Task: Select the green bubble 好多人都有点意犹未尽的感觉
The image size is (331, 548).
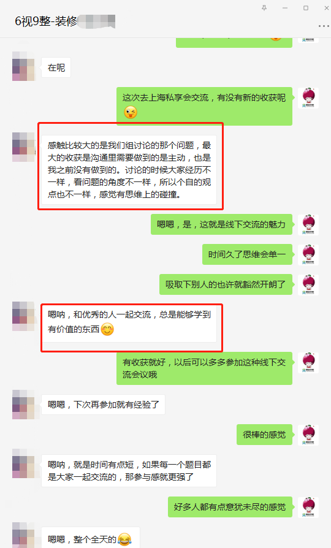Action: click(x=230, y=507)
